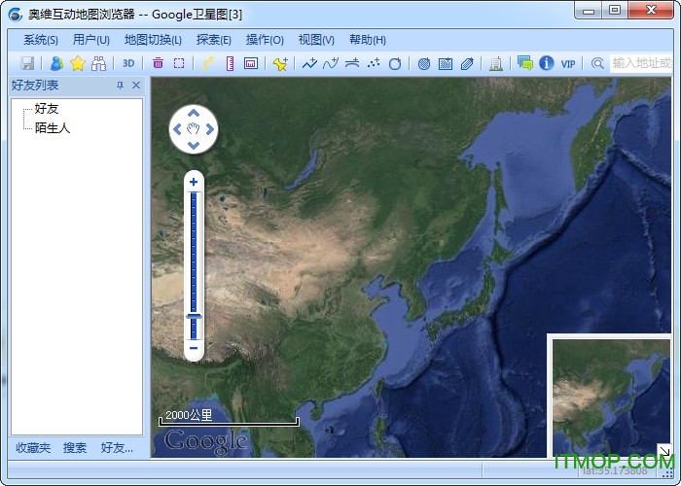Open the blue info icon
The image size is (681, 486).
(547, 63)
